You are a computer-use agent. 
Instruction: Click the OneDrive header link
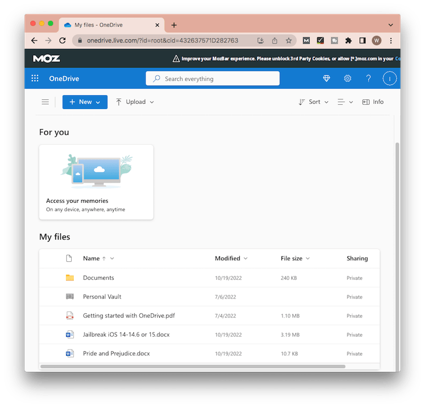coord(64,78)
